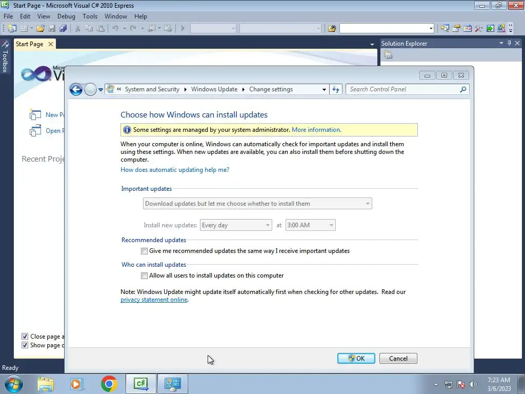The height and width of the screenshot is (394, 525).
Task: Show hidden system tray icons
Action: tap(436, 384)
